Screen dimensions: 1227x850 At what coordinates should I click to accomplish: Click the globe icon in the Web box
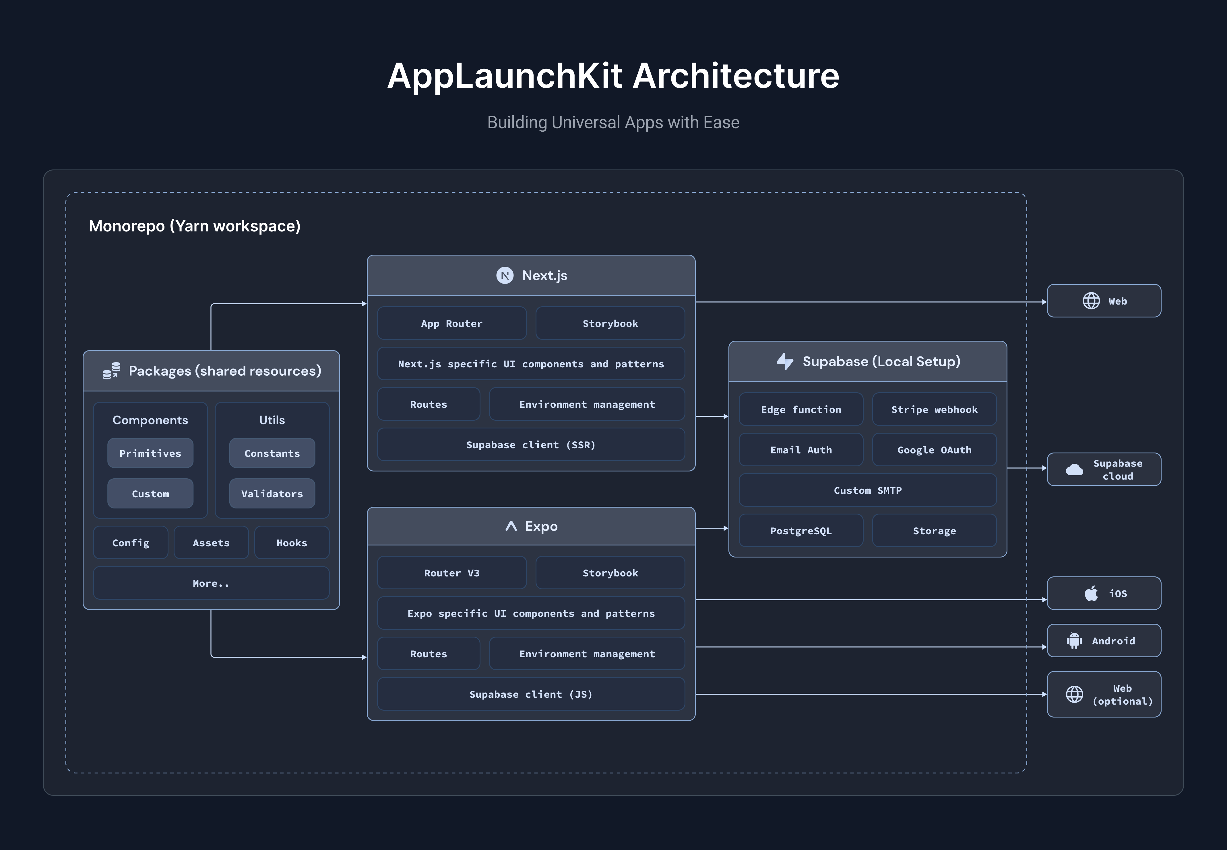point(1091,301)
